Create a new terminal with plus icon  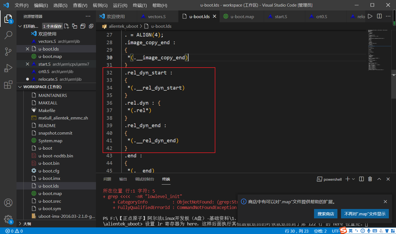point(348,179)
